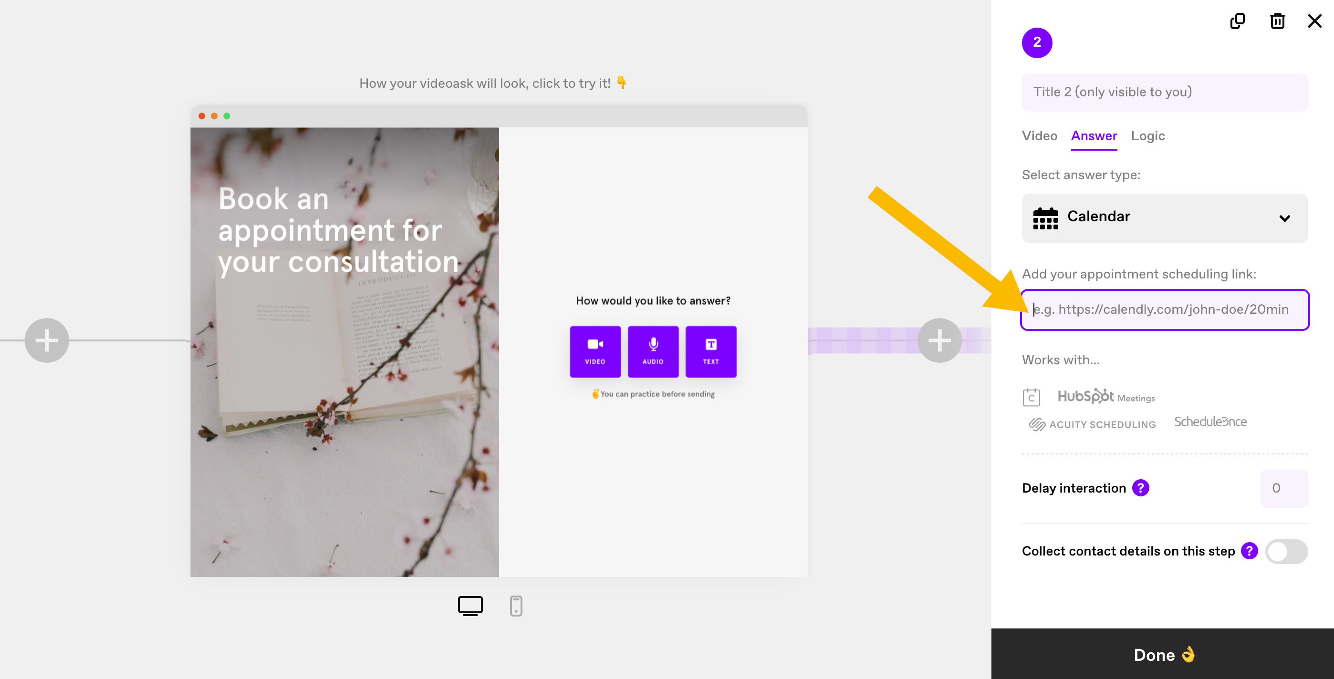Image resolution: width=1334 pixels, height=679 pixels.
Task: Expand the Calendar answer type dropdown
Action: click(1165, 218)
